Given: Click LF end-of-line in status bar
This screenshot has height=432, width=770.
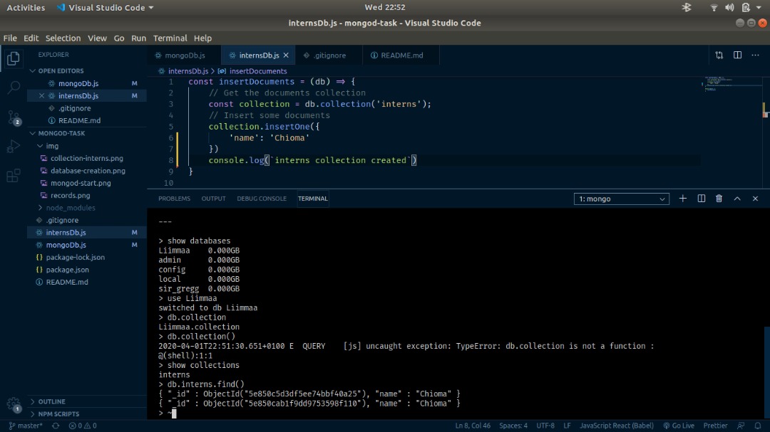Looking at the screenshot, I should pyautogui.click(x=568, y=426).
